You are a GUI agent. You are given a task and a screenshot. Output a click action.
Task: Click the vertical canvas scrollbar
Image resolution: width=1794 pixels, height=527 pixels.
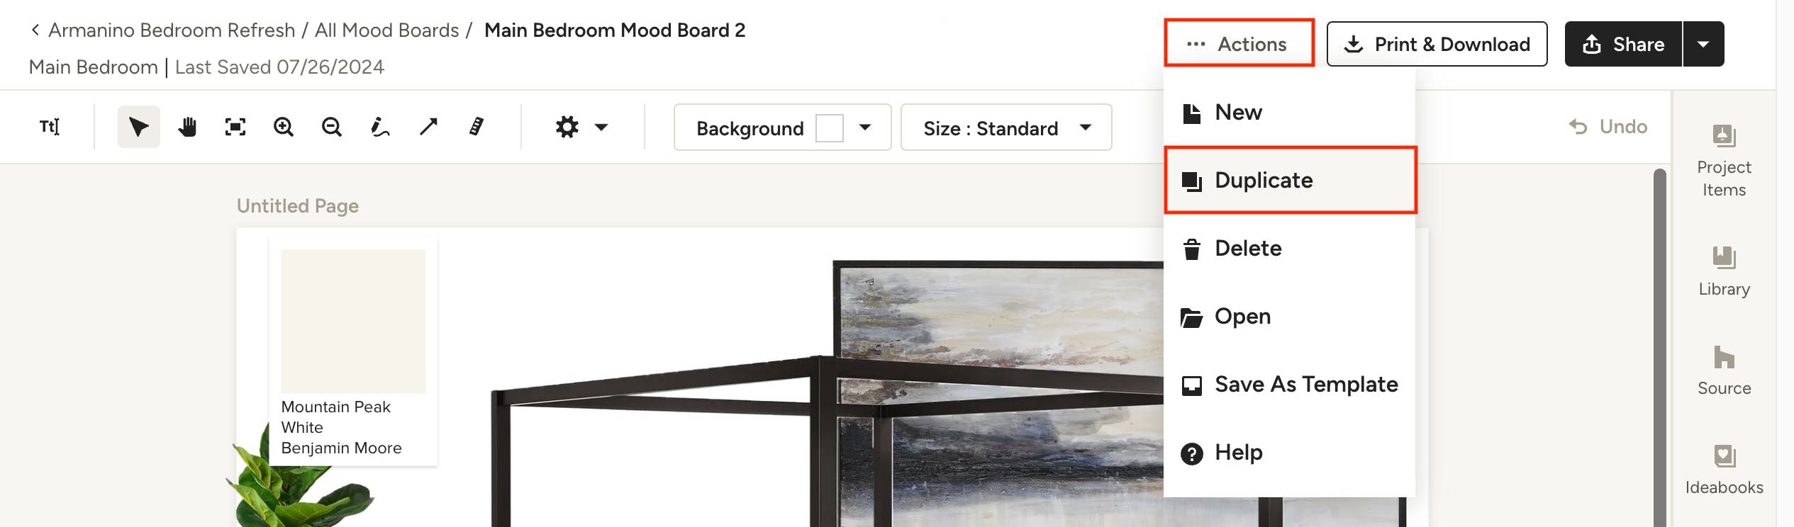coord(1659,347)
